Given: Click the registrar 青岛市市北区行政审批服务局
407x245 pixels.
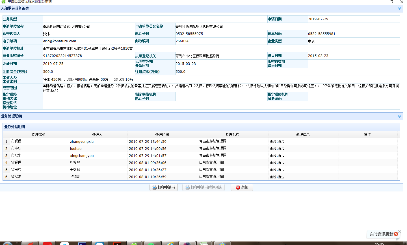Looking at the screenshot, I should tap(198, 56).
